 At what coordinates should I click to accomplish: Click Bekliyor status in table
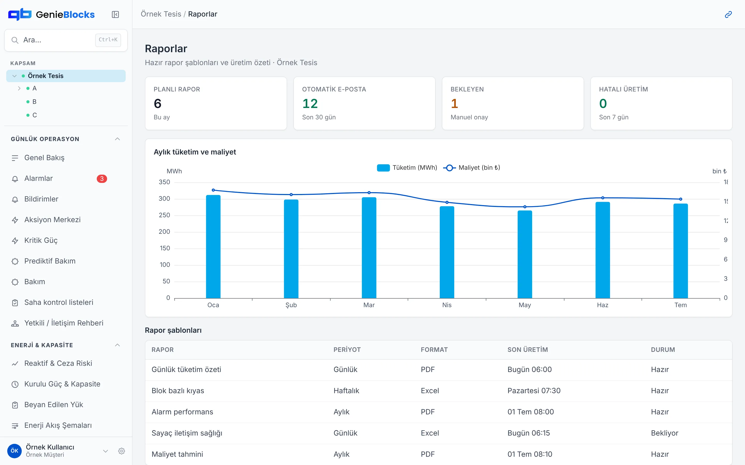click(664, 433)
